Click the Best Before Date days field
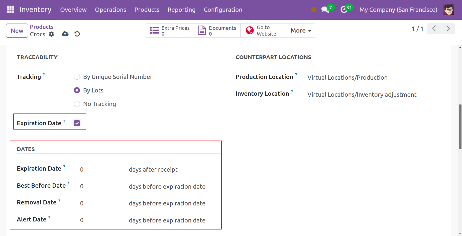 coord(100,186)
